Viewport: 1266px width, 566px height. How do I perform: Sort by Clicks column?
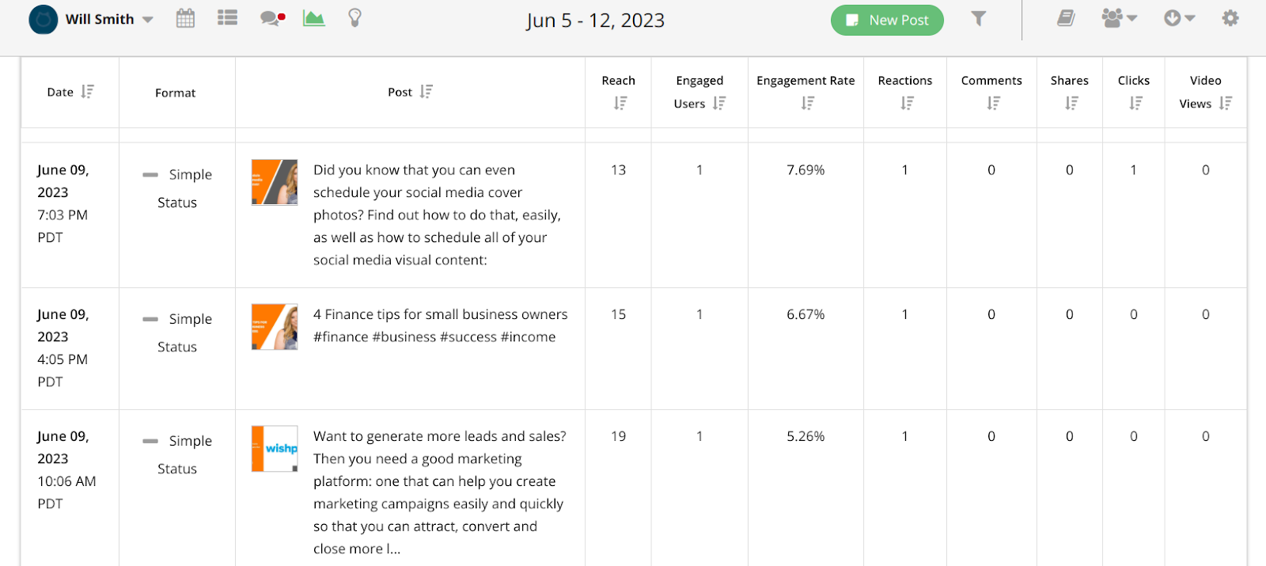click(1135, 103)
